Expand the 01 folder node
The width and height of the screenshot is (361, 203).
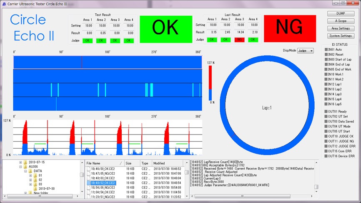[30, 176]
